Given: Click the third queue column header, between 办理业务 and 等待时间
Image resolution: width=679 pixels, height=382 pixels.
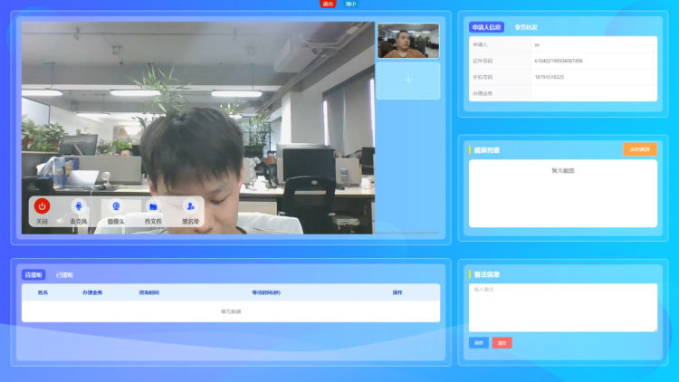Looking at the screenshot, I should tap(149, 292).
